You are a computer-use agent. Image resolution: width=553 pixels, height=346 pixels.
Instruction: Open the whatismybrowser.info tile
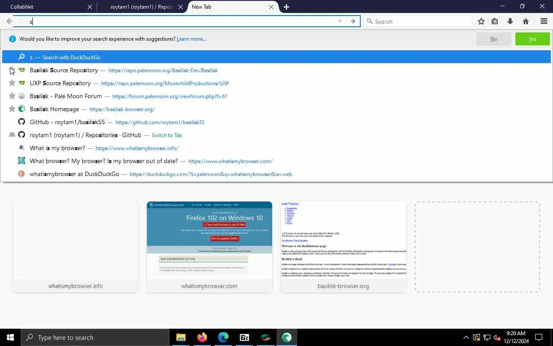point(76,247)
